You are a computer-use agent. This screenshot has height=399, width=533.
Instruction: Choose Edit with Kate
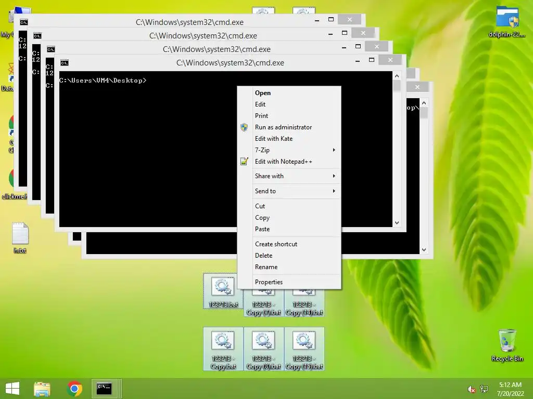[x=289, y=139]
